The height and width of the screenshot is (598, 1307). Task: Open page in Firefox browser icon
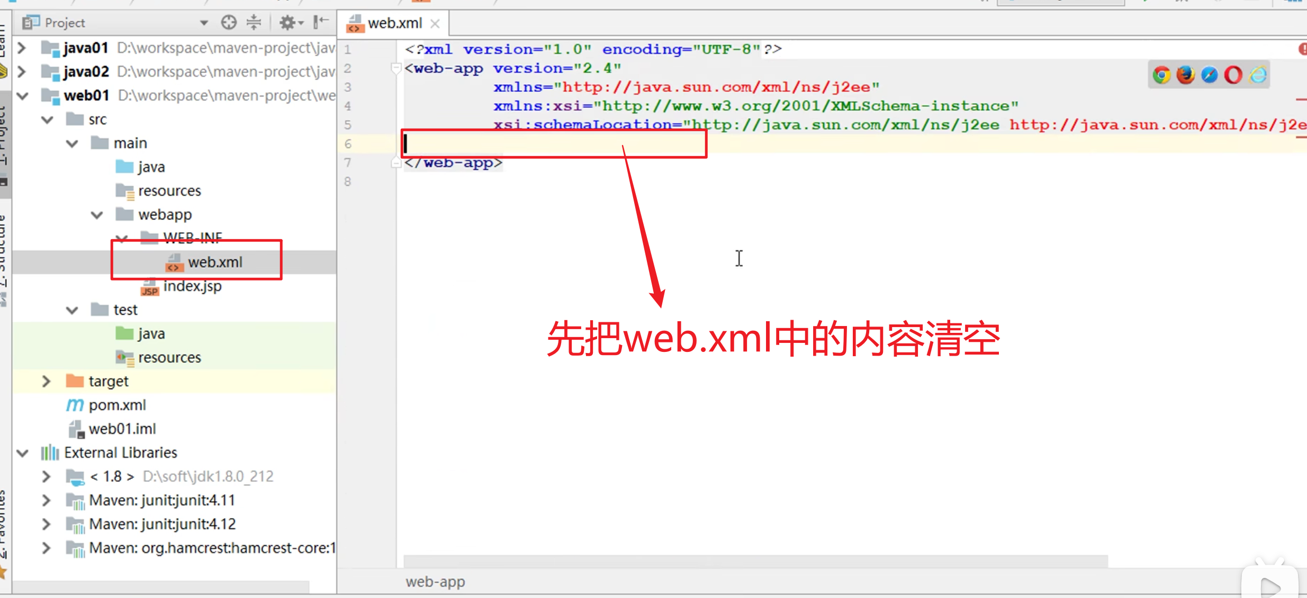[x=1186, y=75]
